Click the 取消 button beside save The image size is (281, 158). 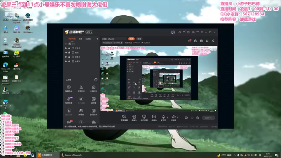[139, 39]
